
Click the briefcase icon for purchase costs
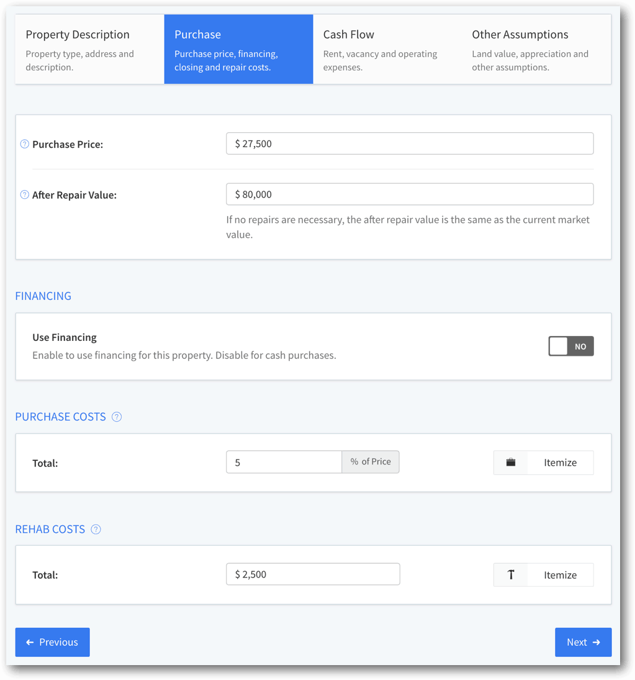[511, 462]
